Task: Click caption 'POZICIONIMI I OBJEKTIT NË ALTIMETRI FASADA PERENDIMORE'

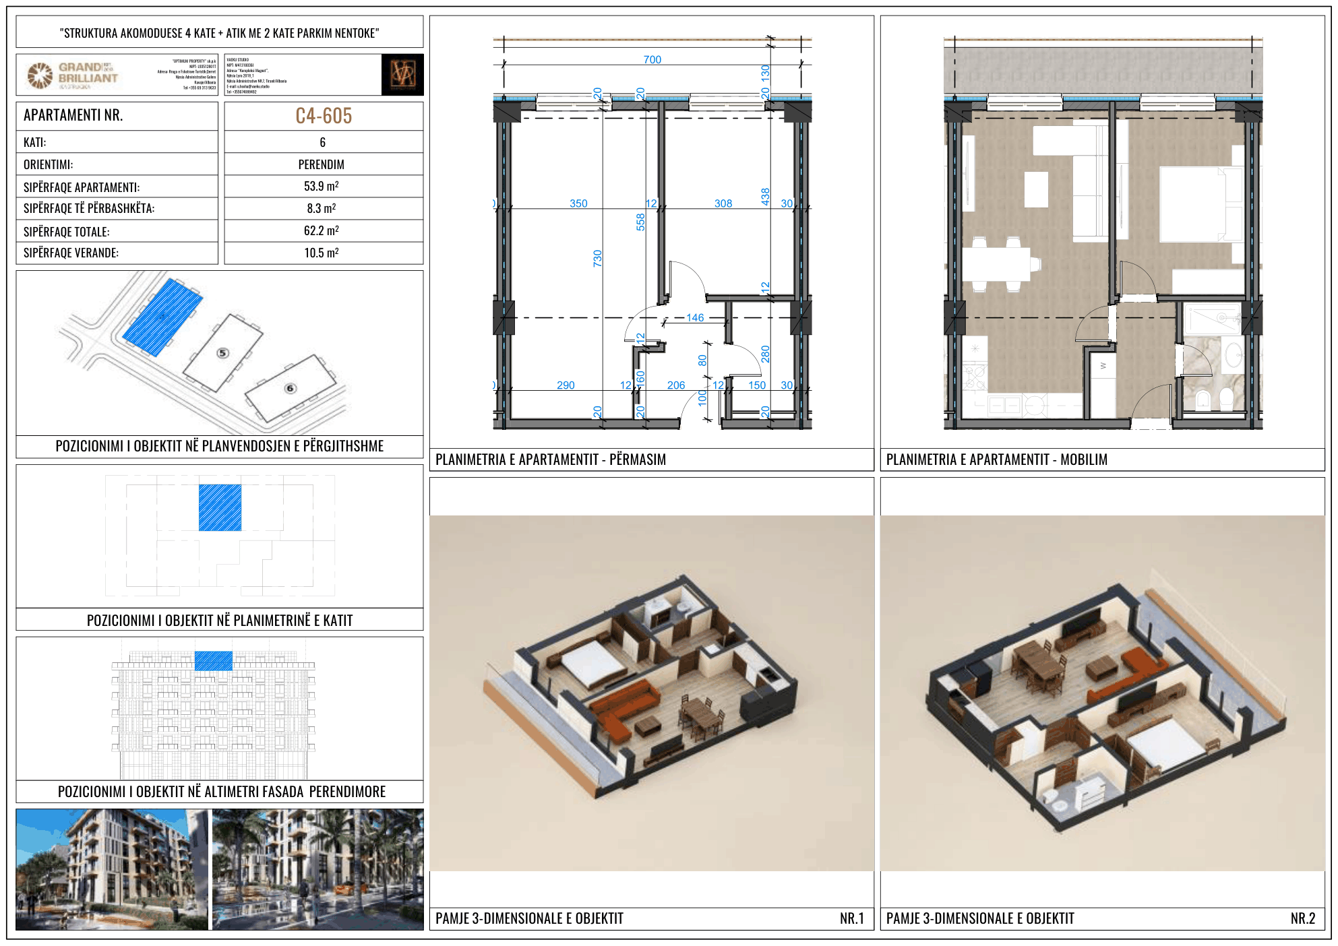Action: coord(221,792)
